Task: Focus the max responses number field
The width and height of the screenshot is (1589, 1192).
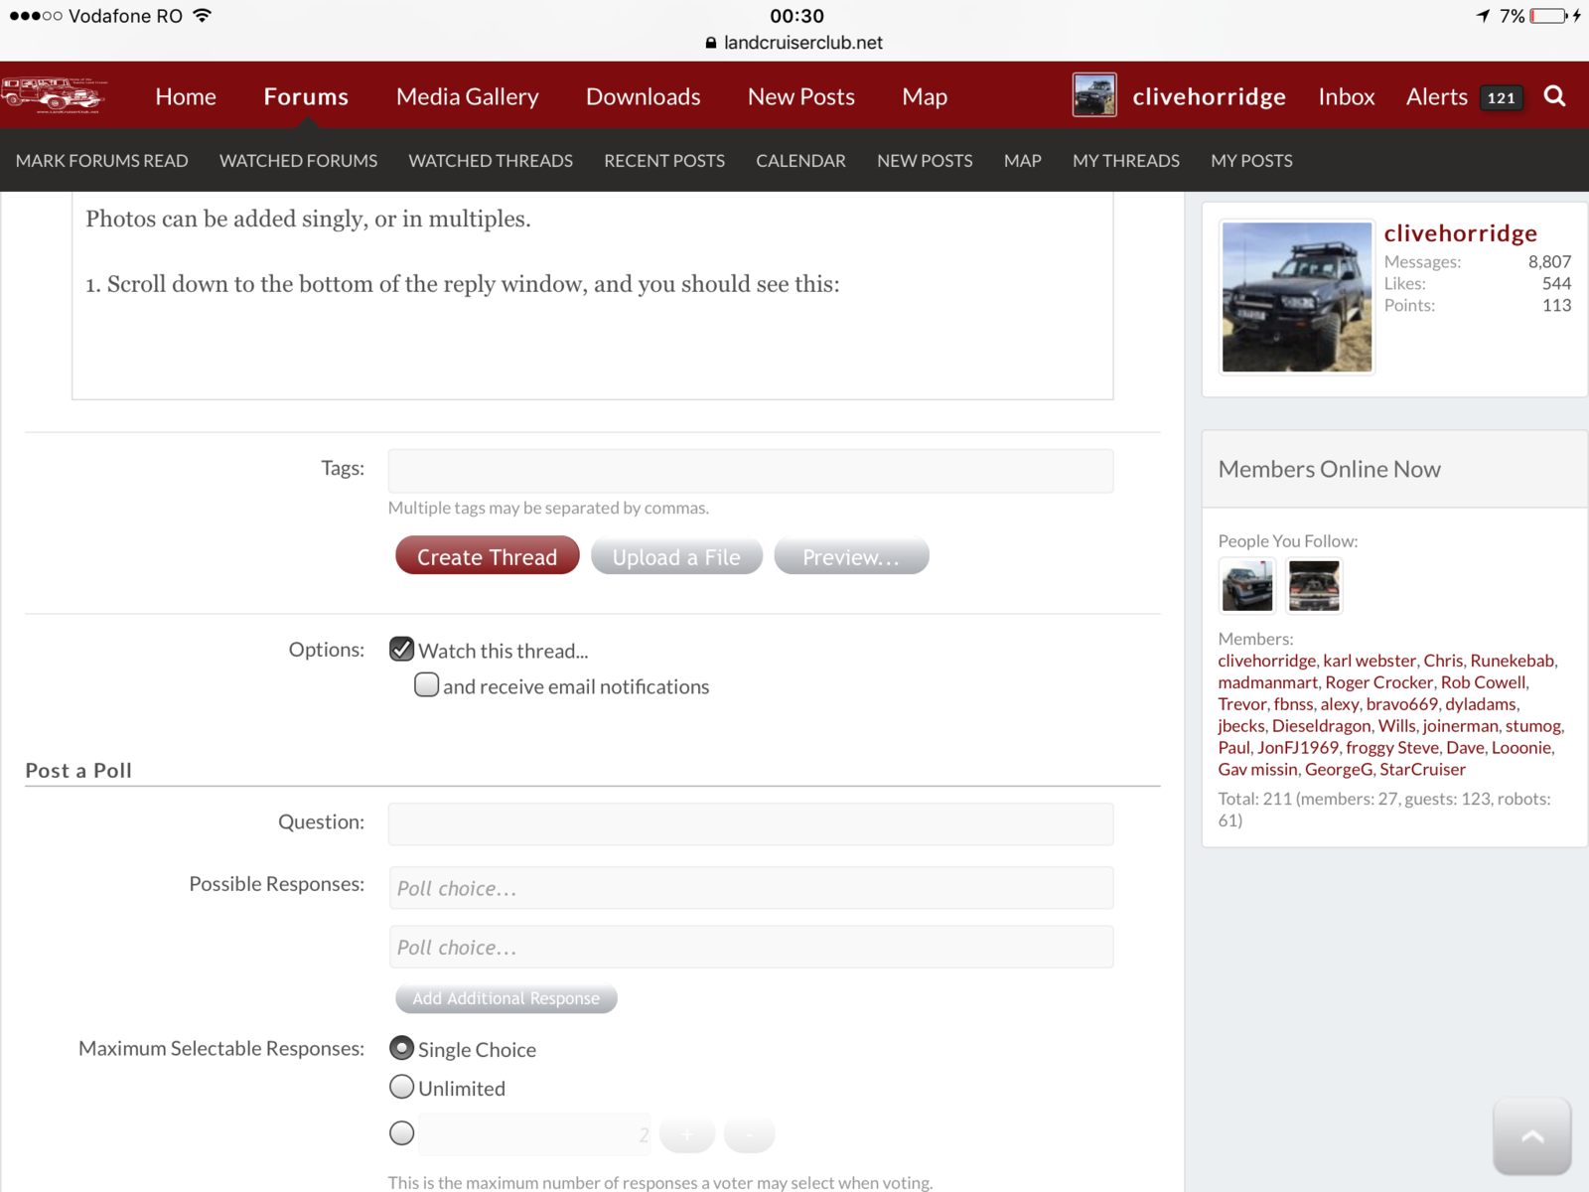Action: coord(535,1133)
